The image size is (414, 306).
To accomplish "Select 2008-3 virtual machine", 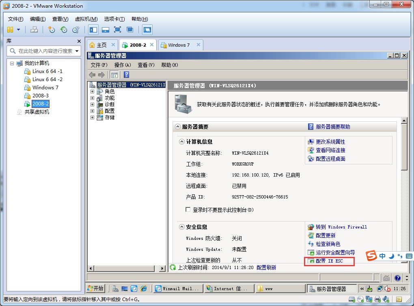I will (40, 96).
